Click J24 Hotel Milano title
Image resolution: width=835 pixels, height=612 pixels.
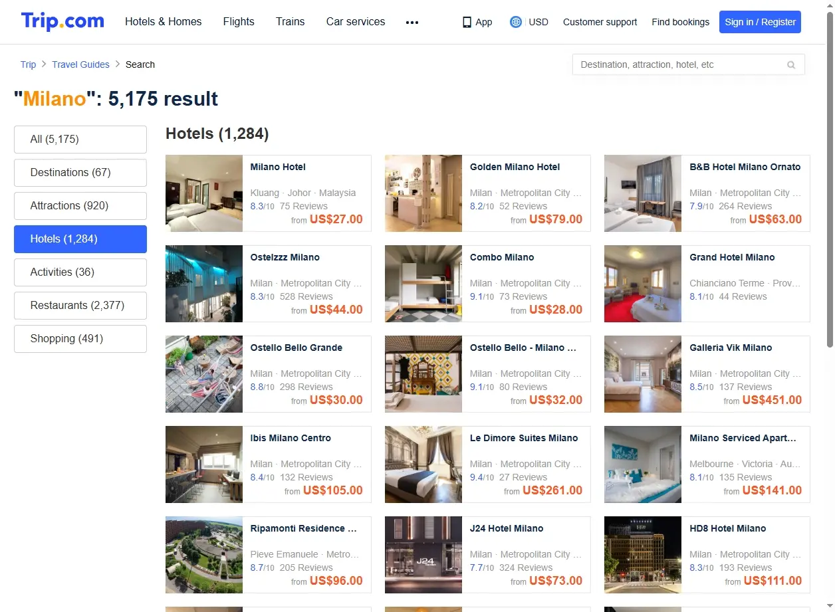tap(506, 528)
